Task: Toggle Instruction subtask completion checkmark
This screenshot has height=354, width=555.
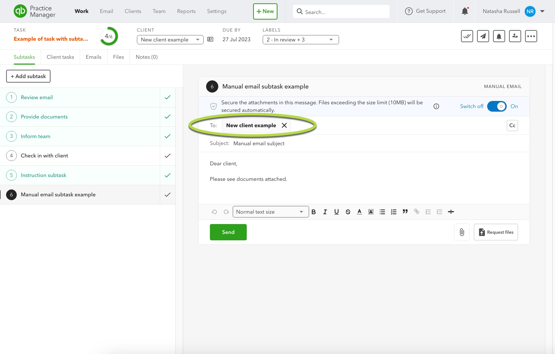Action: [167, 175]
